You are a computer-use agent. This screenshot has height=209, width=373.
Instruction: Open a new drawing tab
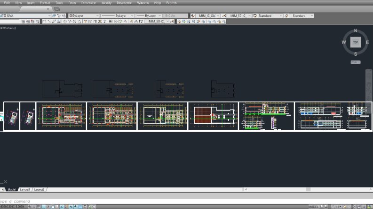(57, 9)
